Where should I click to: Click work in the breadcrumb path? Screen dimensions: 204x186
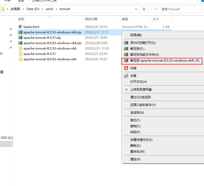49,9
